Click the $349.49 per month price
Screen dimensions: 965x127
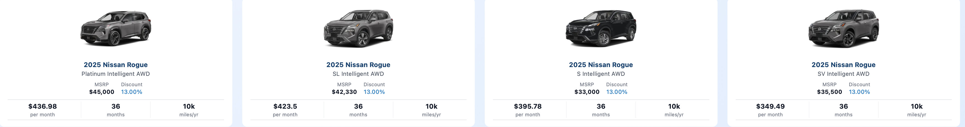[x=771, y=106]
